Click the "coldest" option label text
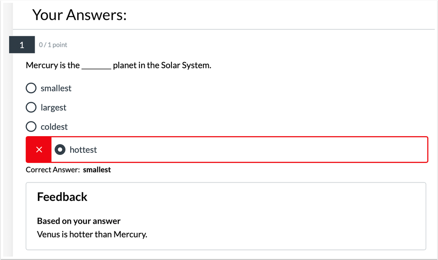 (x=54, y=127)
